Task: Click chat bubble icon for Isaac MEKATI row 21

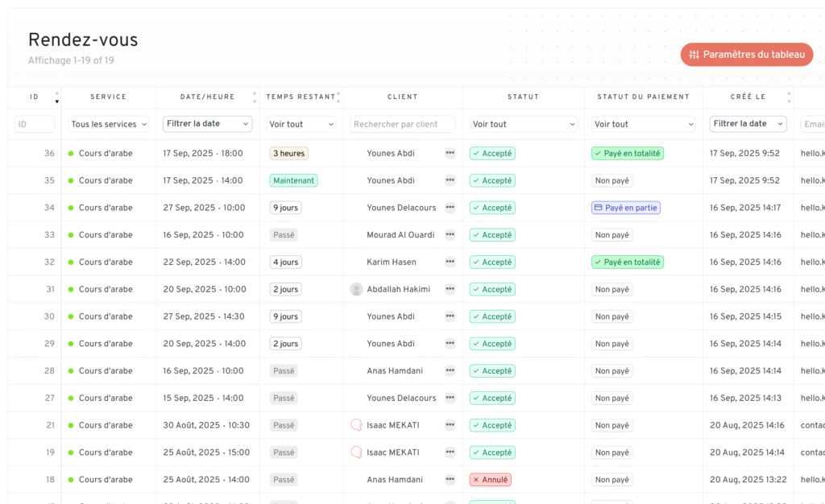Action: (x=356, y=425)
